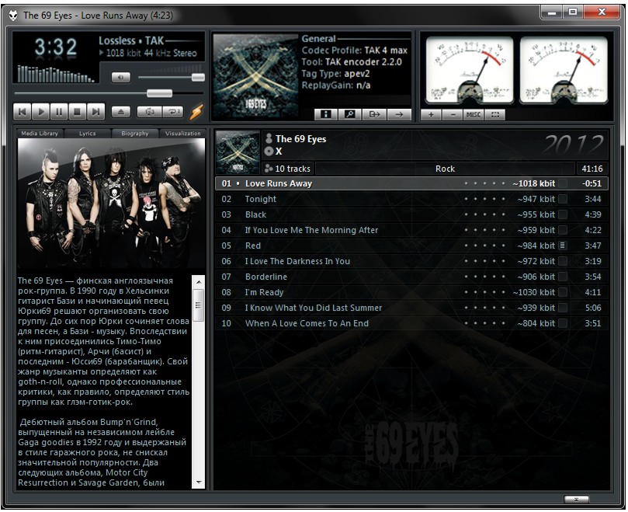Click the previous track button

(x=23, y=112)
